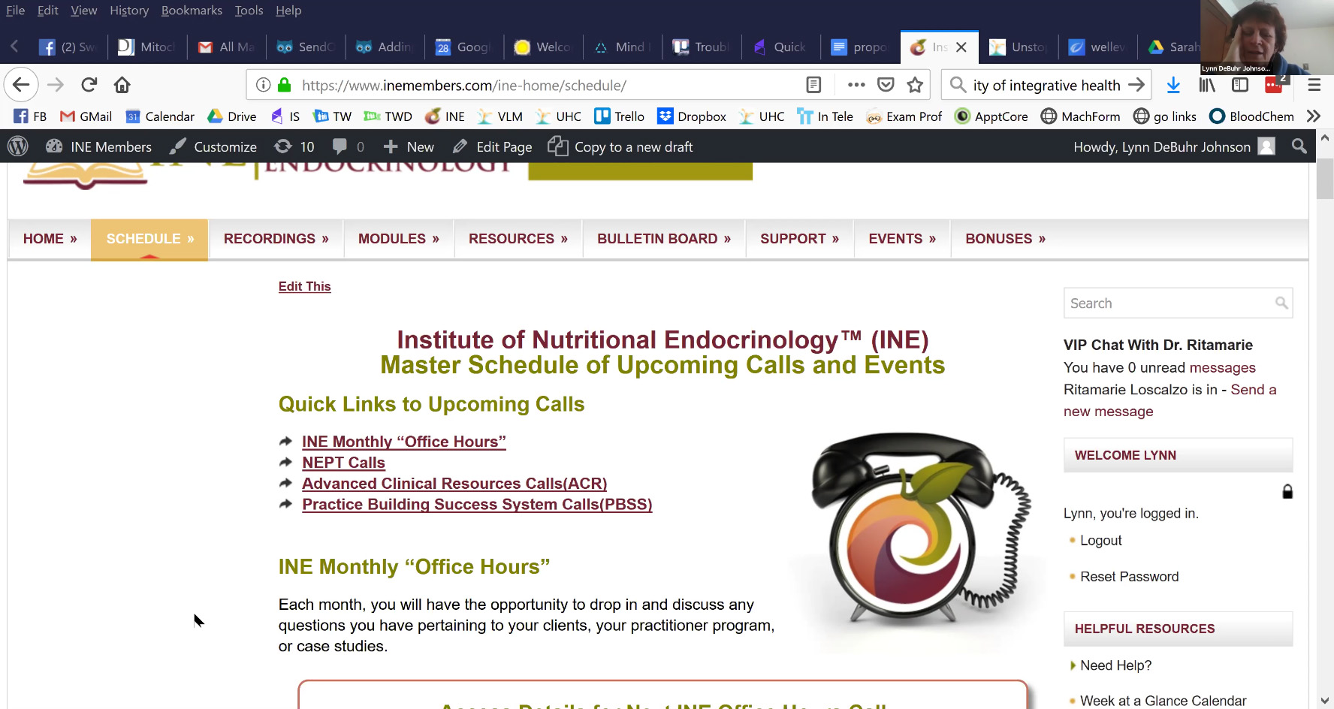Expand the bookmarks toolbar overflow chevron

coord(1313,116)
